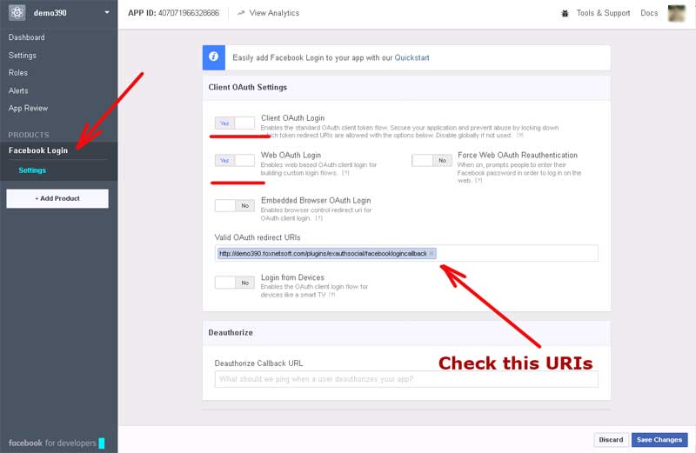696x453 pixels.
Task: Click the Deauthorize Callback URL field
Action: click(x=406, y=379)
